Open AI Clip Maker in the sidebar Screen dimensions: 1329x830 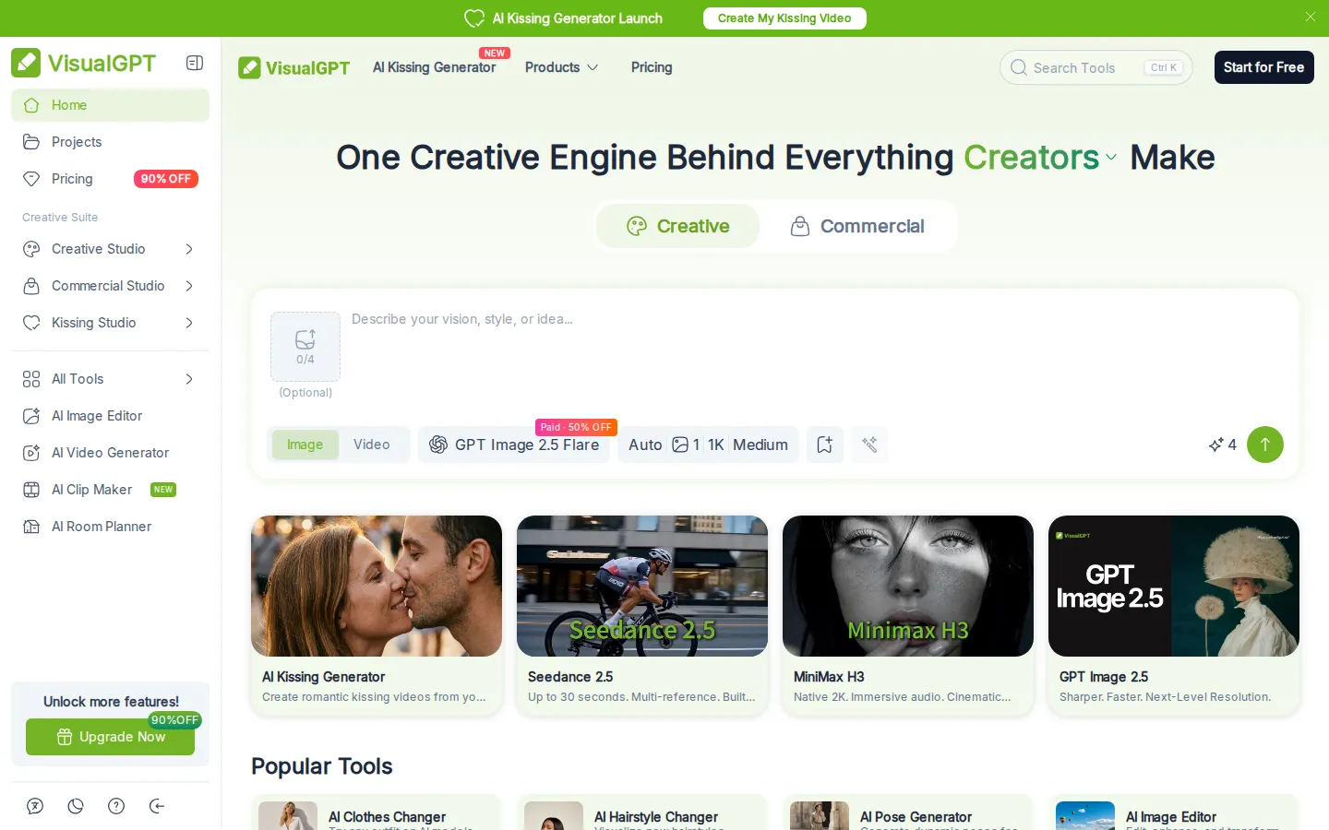click(x=110, y=490)
